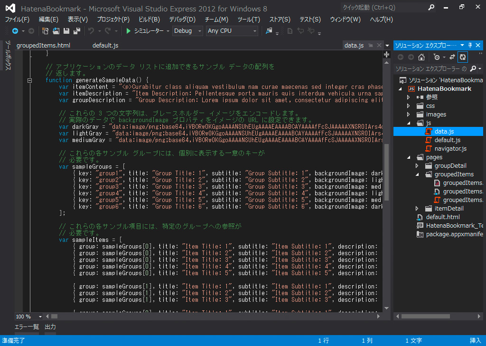The width and height of the screenshot is (486, 346).
Task: Collapse the js folder
Action: tap(409, 123)
